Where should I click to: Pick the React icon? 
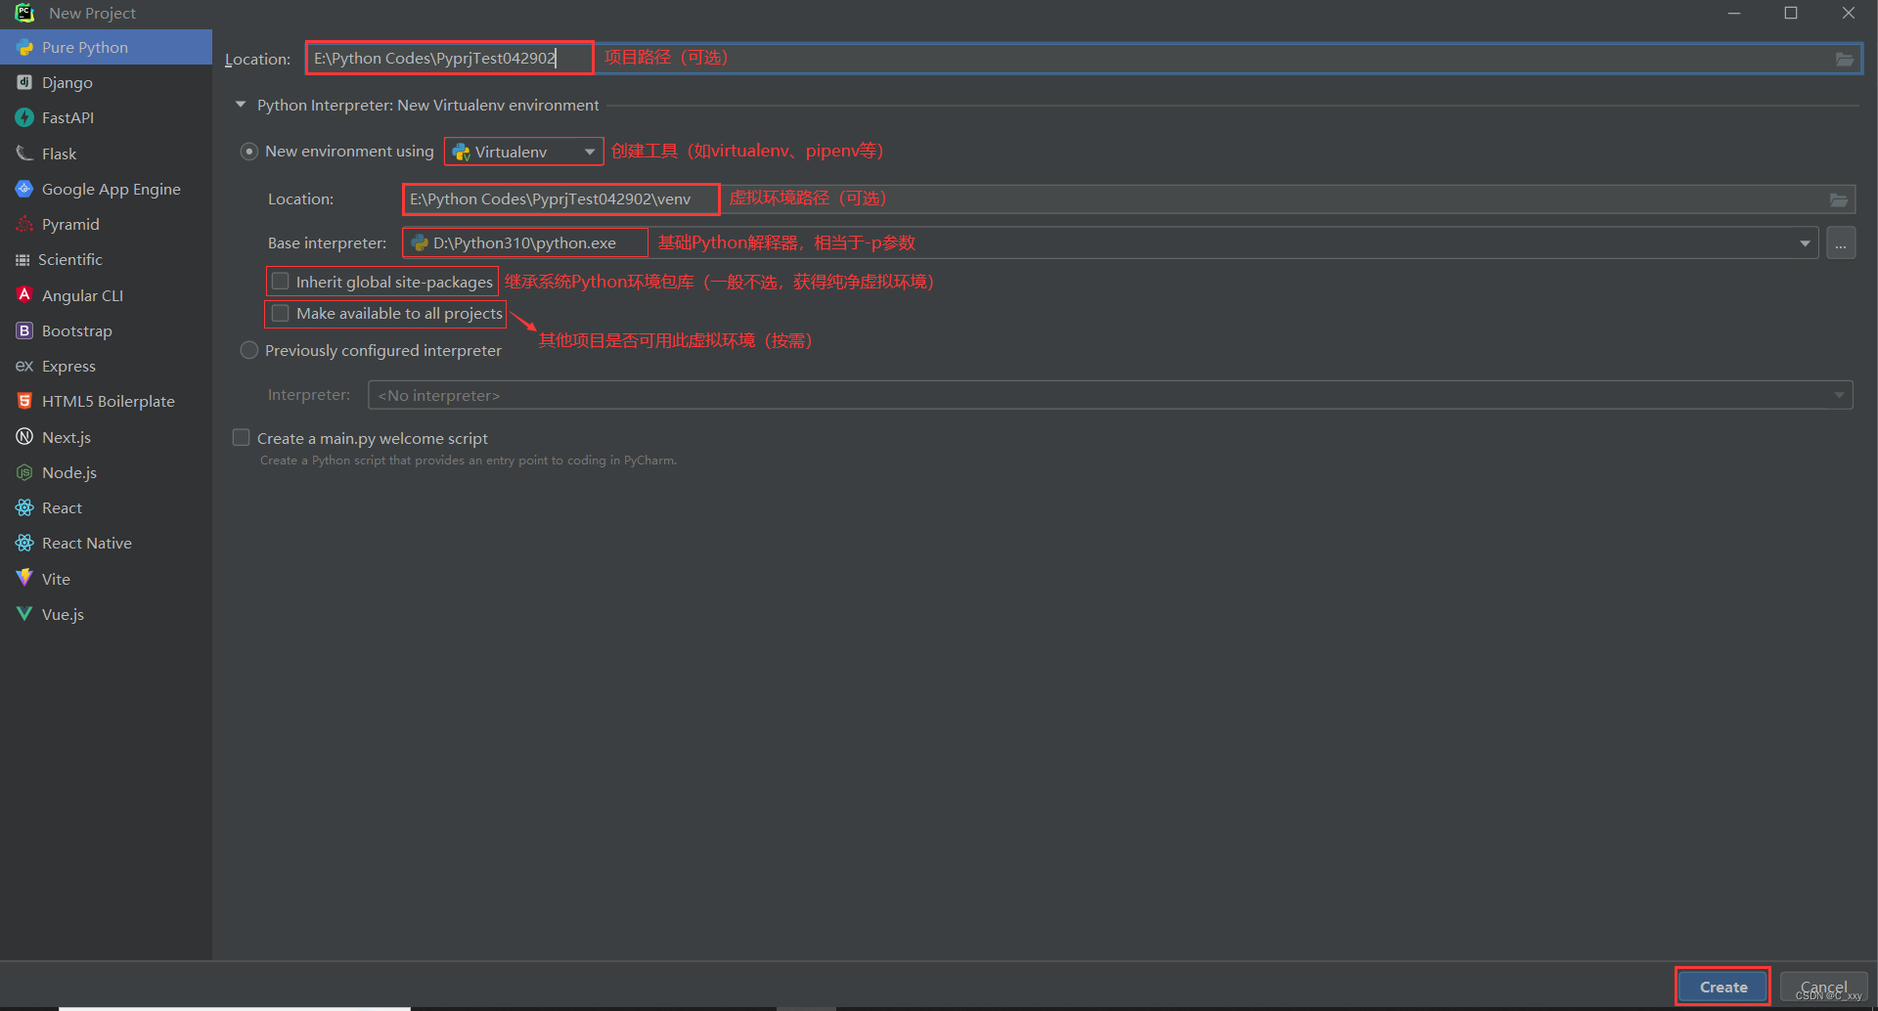24,507
